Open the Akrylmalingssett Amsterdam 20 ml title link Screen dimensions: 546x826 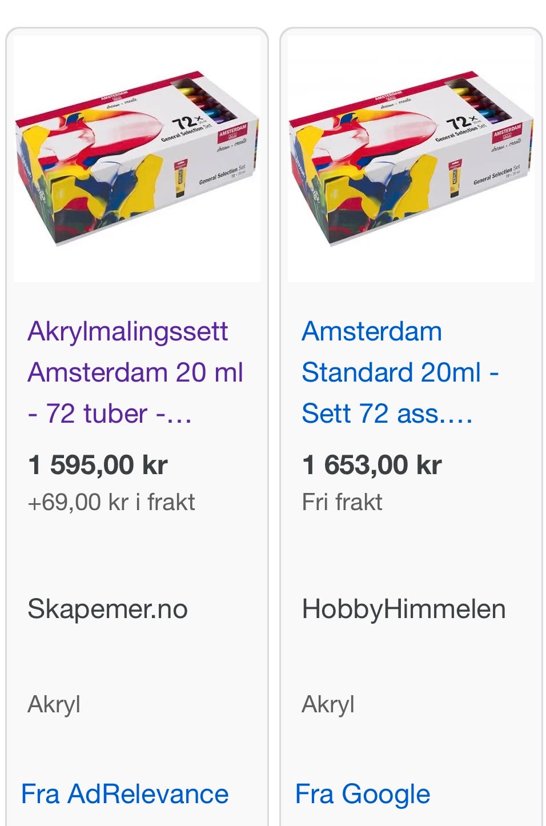pyautogui.click(x=135, y=372)
